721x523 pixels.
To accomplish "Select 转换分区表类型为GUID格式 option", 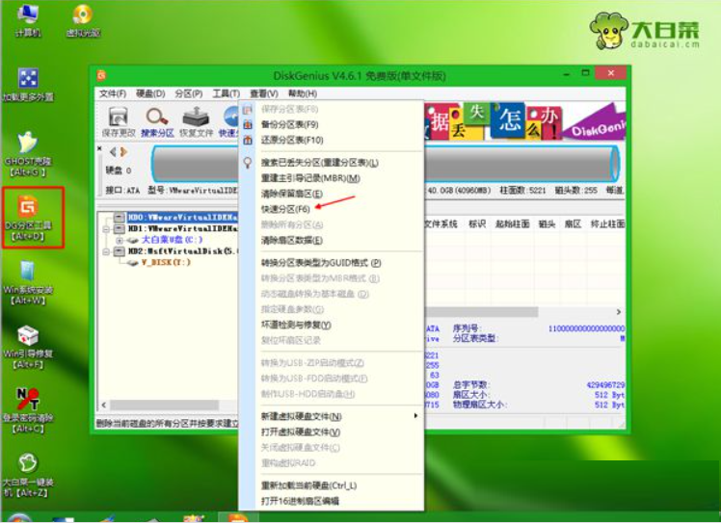I will tap(321, 262).
